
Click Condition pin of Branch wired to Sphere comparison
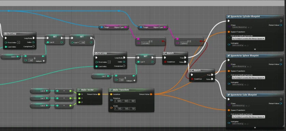coord(192,79)
